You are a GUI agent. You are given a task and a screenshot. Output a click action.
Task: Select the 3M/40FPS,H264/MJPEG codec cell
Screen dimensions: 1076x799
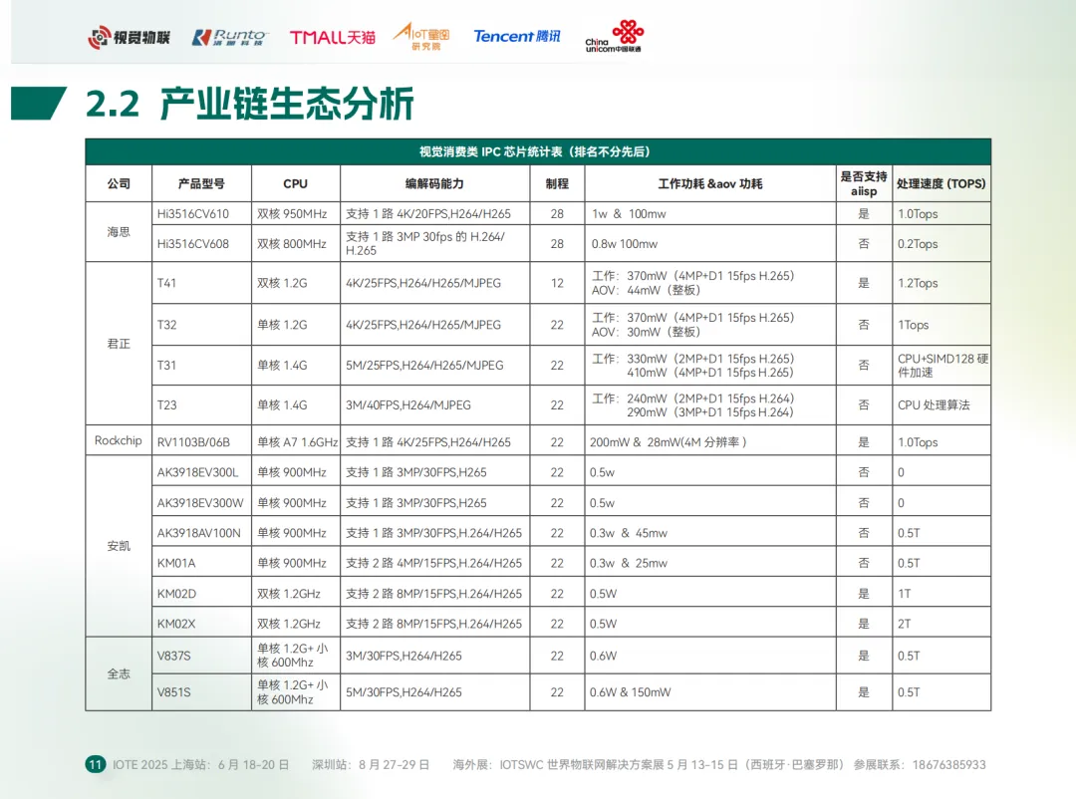pyautogui.click(x=434, y=405)
